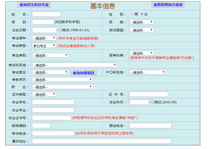
Task: Click the red note mentioning 待定
Action: (105, 118)
